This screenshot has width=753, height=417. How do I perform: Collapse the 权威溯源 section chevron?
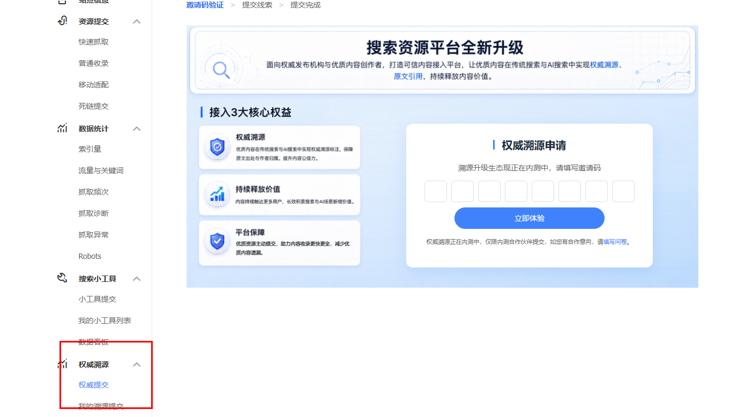pyautogui.click(x=137, y=364)
